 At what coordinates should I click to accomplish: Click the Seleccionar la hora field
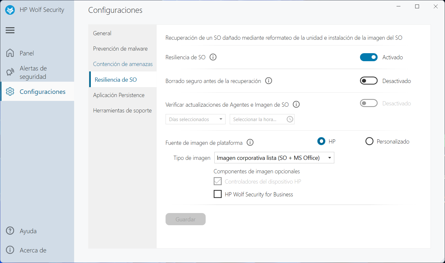(262, 119)
